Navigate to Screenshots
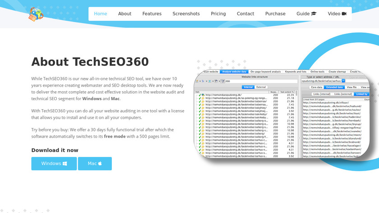 tap(186, 14)
